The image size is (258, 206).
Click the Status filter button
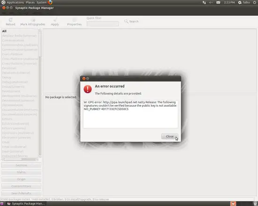(x=22, y=172)
